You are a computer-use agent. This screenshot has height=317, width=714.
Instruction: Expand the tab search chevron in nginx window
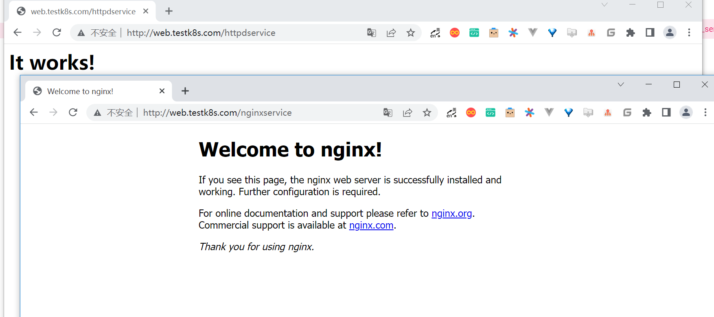pyautogui.click(x=621, y=85)
